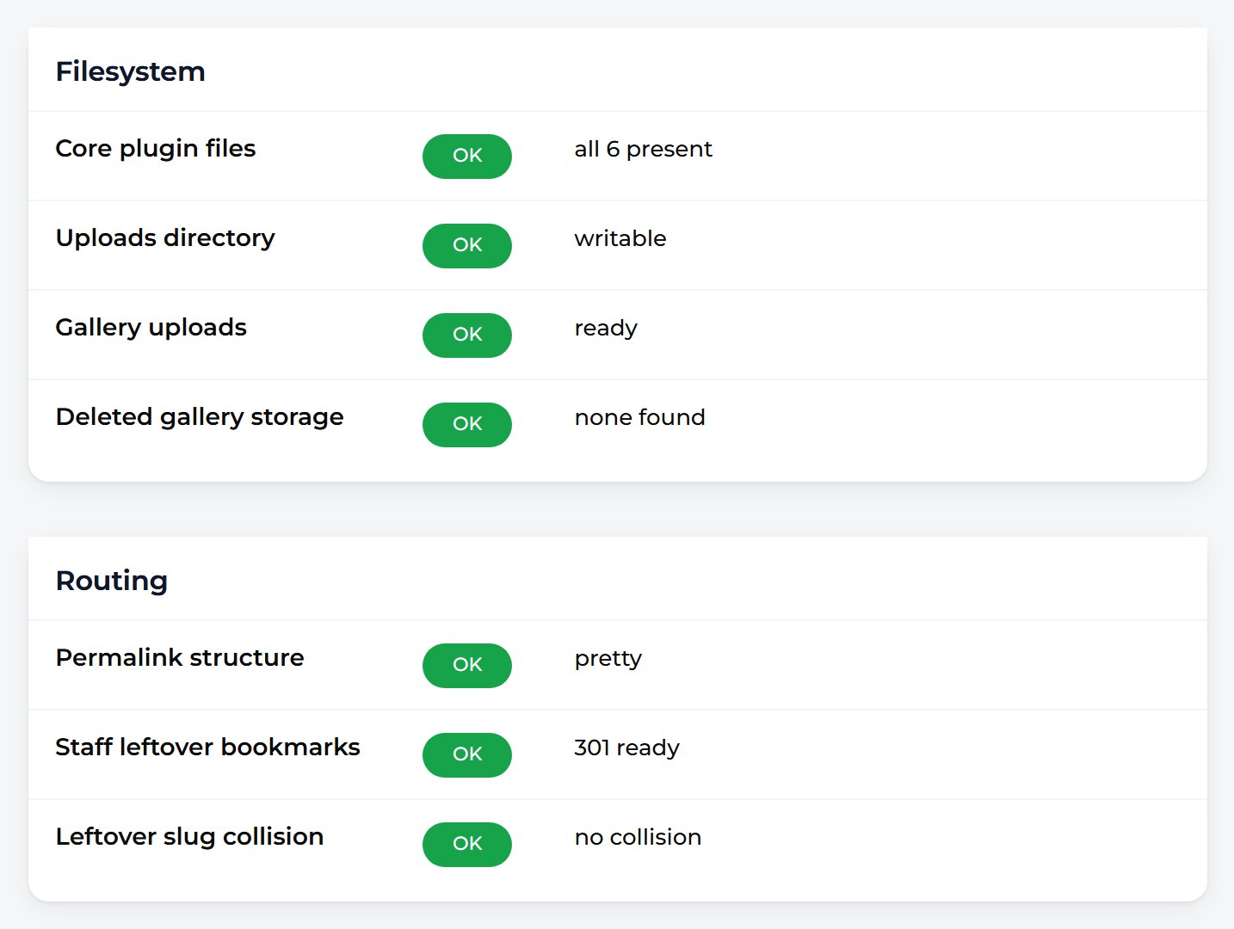Click the 'Uploads directory' label
The image size is (1234, 929).
coord(165,238)
